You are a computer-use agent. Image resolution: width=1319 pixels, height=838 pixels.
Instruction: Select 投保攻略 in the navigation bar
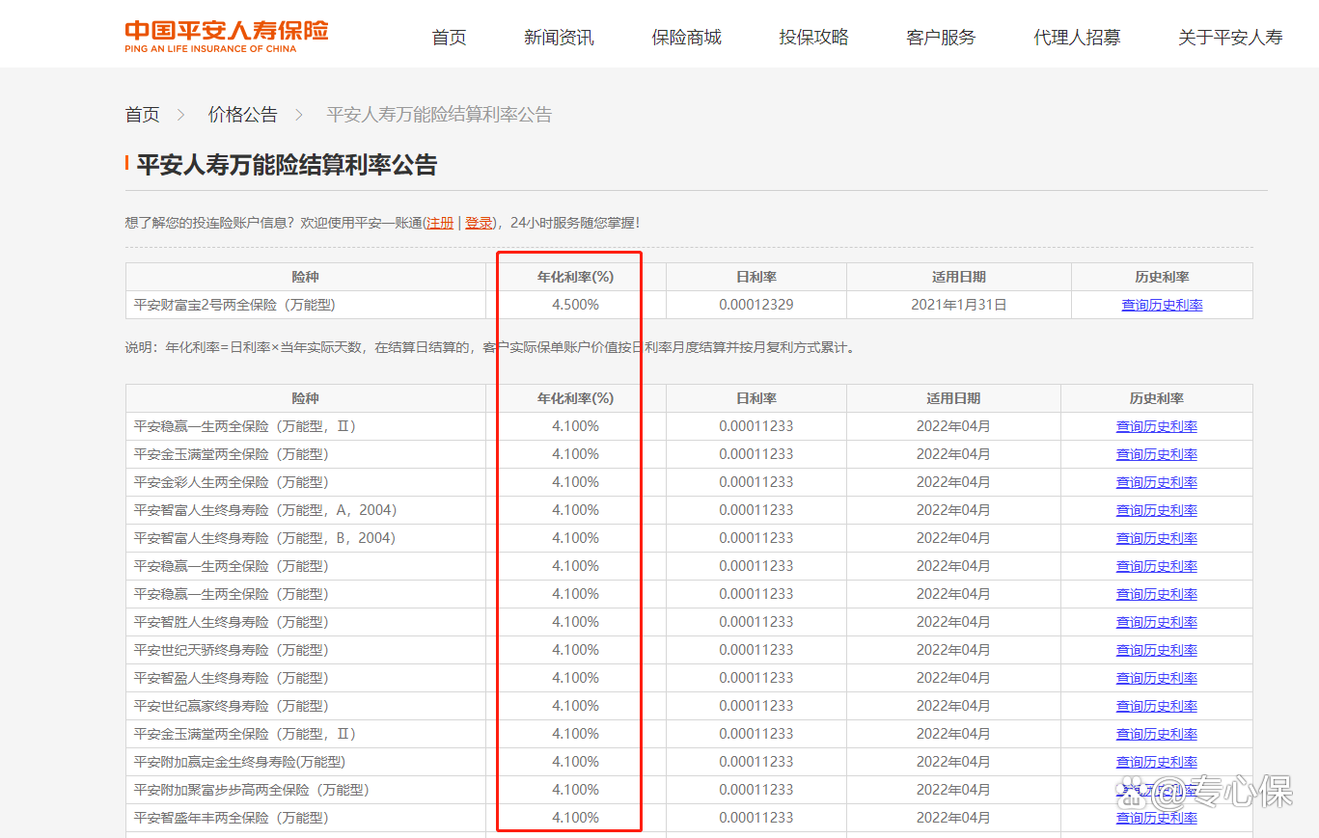coord(813,38)
